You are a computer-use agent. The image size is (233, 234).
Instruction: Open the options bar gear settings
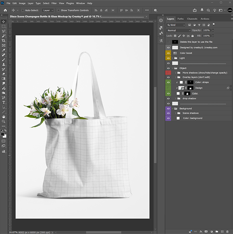coord(155,10)
